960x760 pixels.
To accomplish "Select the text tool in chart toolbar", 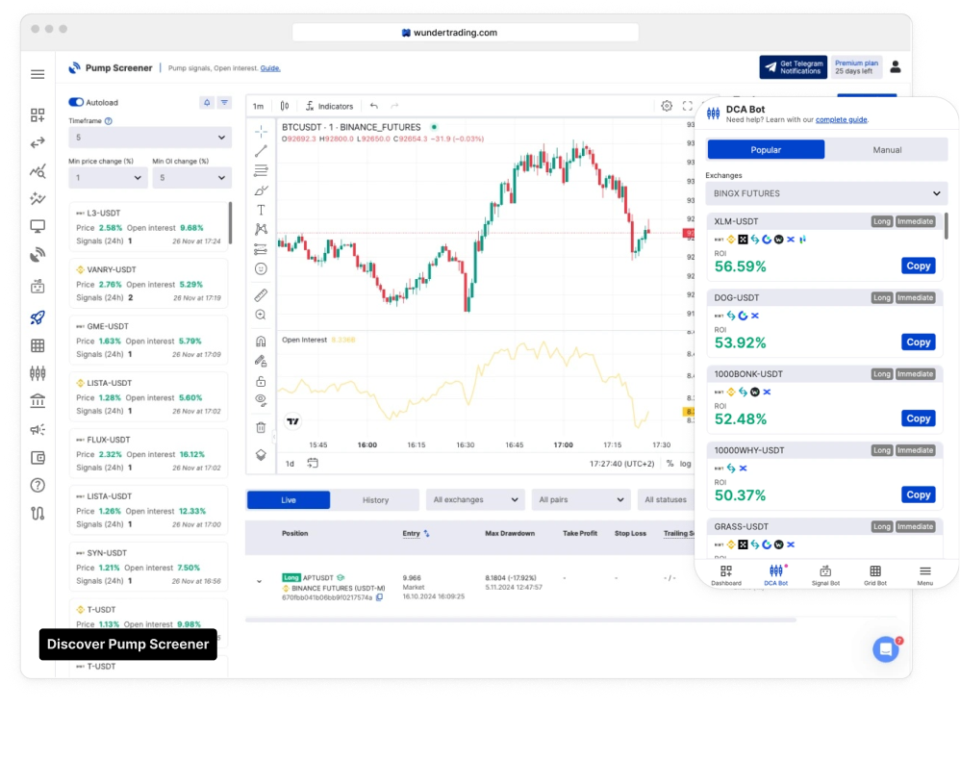I will point(261,210).
